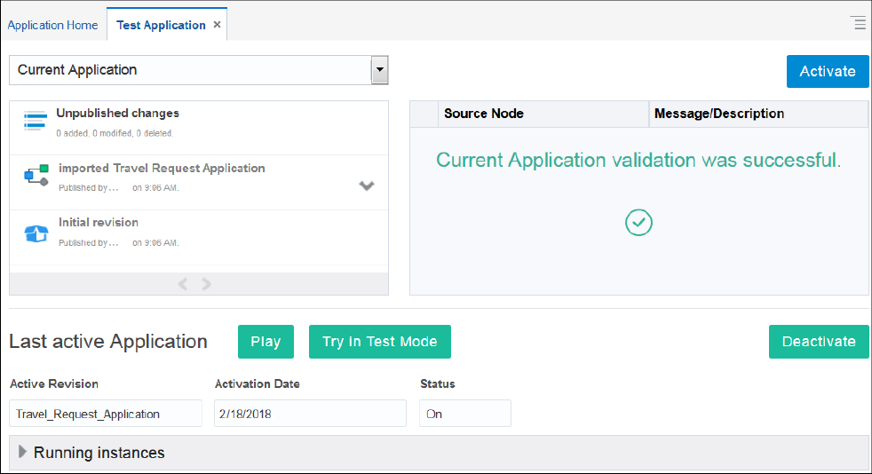Click the '0 added, 0 modified, 0 deleted' text
The width and height of the screenshot is (872, 474).
tap(115, 133)
